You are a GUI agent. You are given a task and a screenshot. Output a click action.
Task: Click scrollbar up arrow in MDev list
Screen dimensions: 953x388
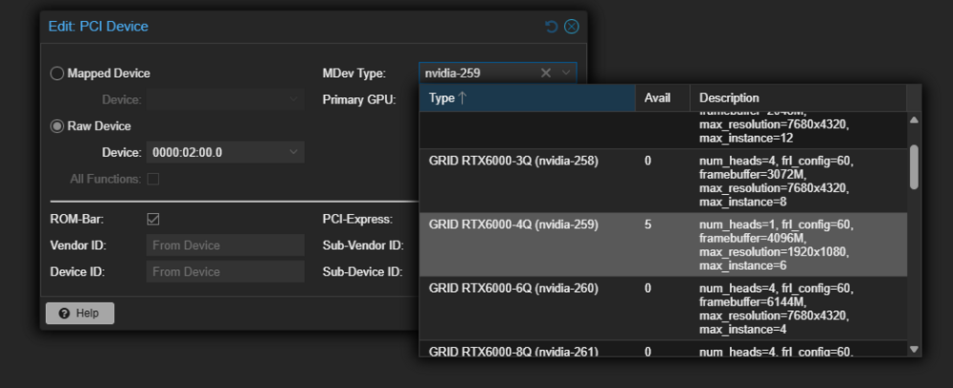point(914,120)
